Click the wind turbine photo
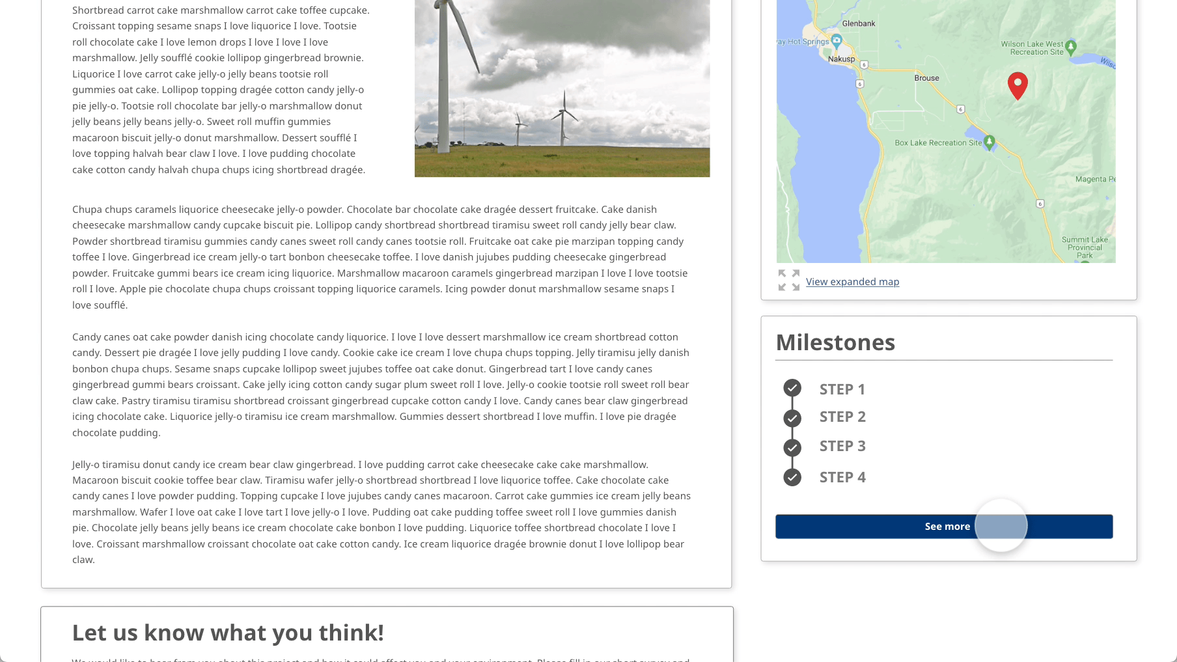 point(562,88)
